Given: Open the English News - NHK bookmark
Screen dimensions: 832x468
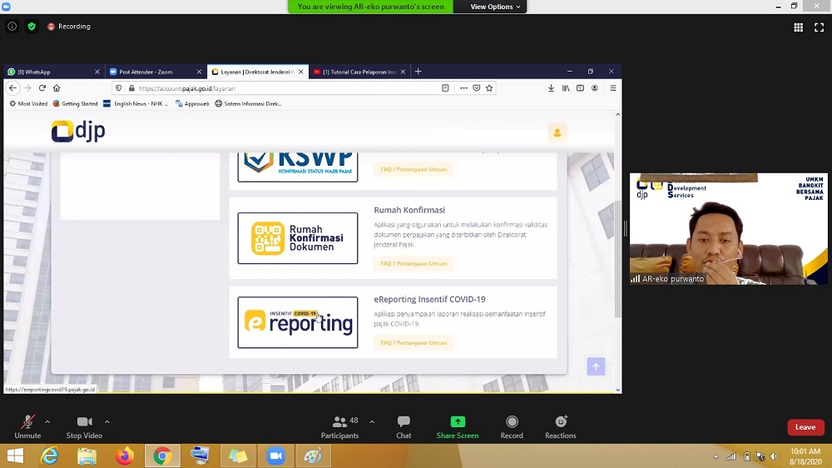Looking at the screenshot, I should click(136, 103).
